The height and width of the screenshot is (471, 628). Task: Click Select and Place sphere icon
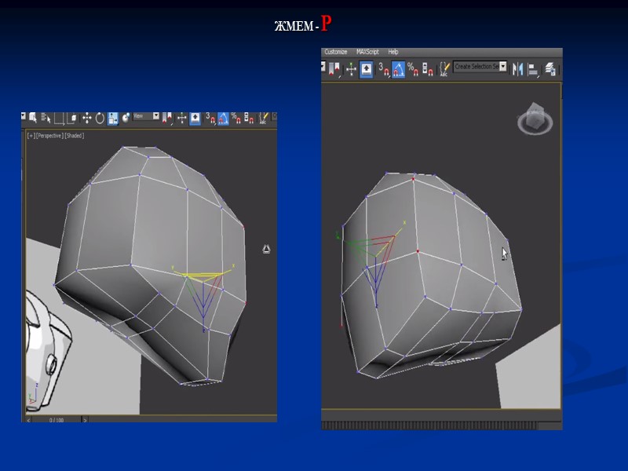(126, 118)
